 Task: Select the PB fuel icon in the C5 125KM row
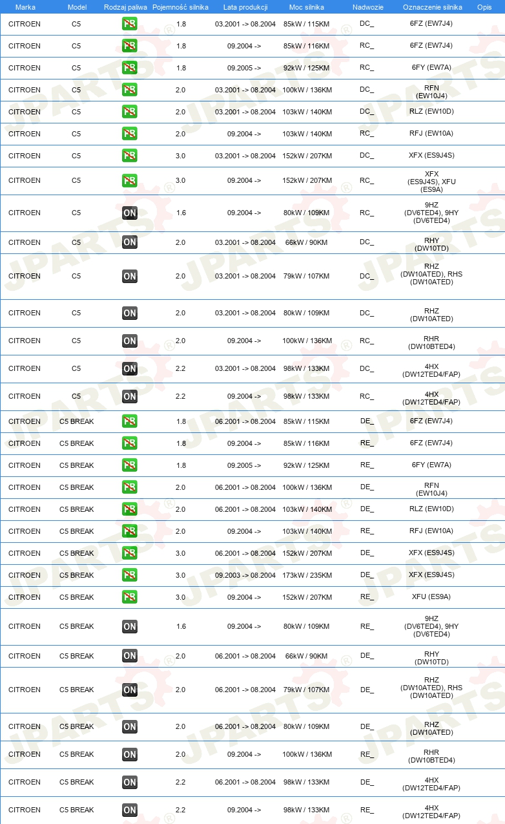coord(129,68)
